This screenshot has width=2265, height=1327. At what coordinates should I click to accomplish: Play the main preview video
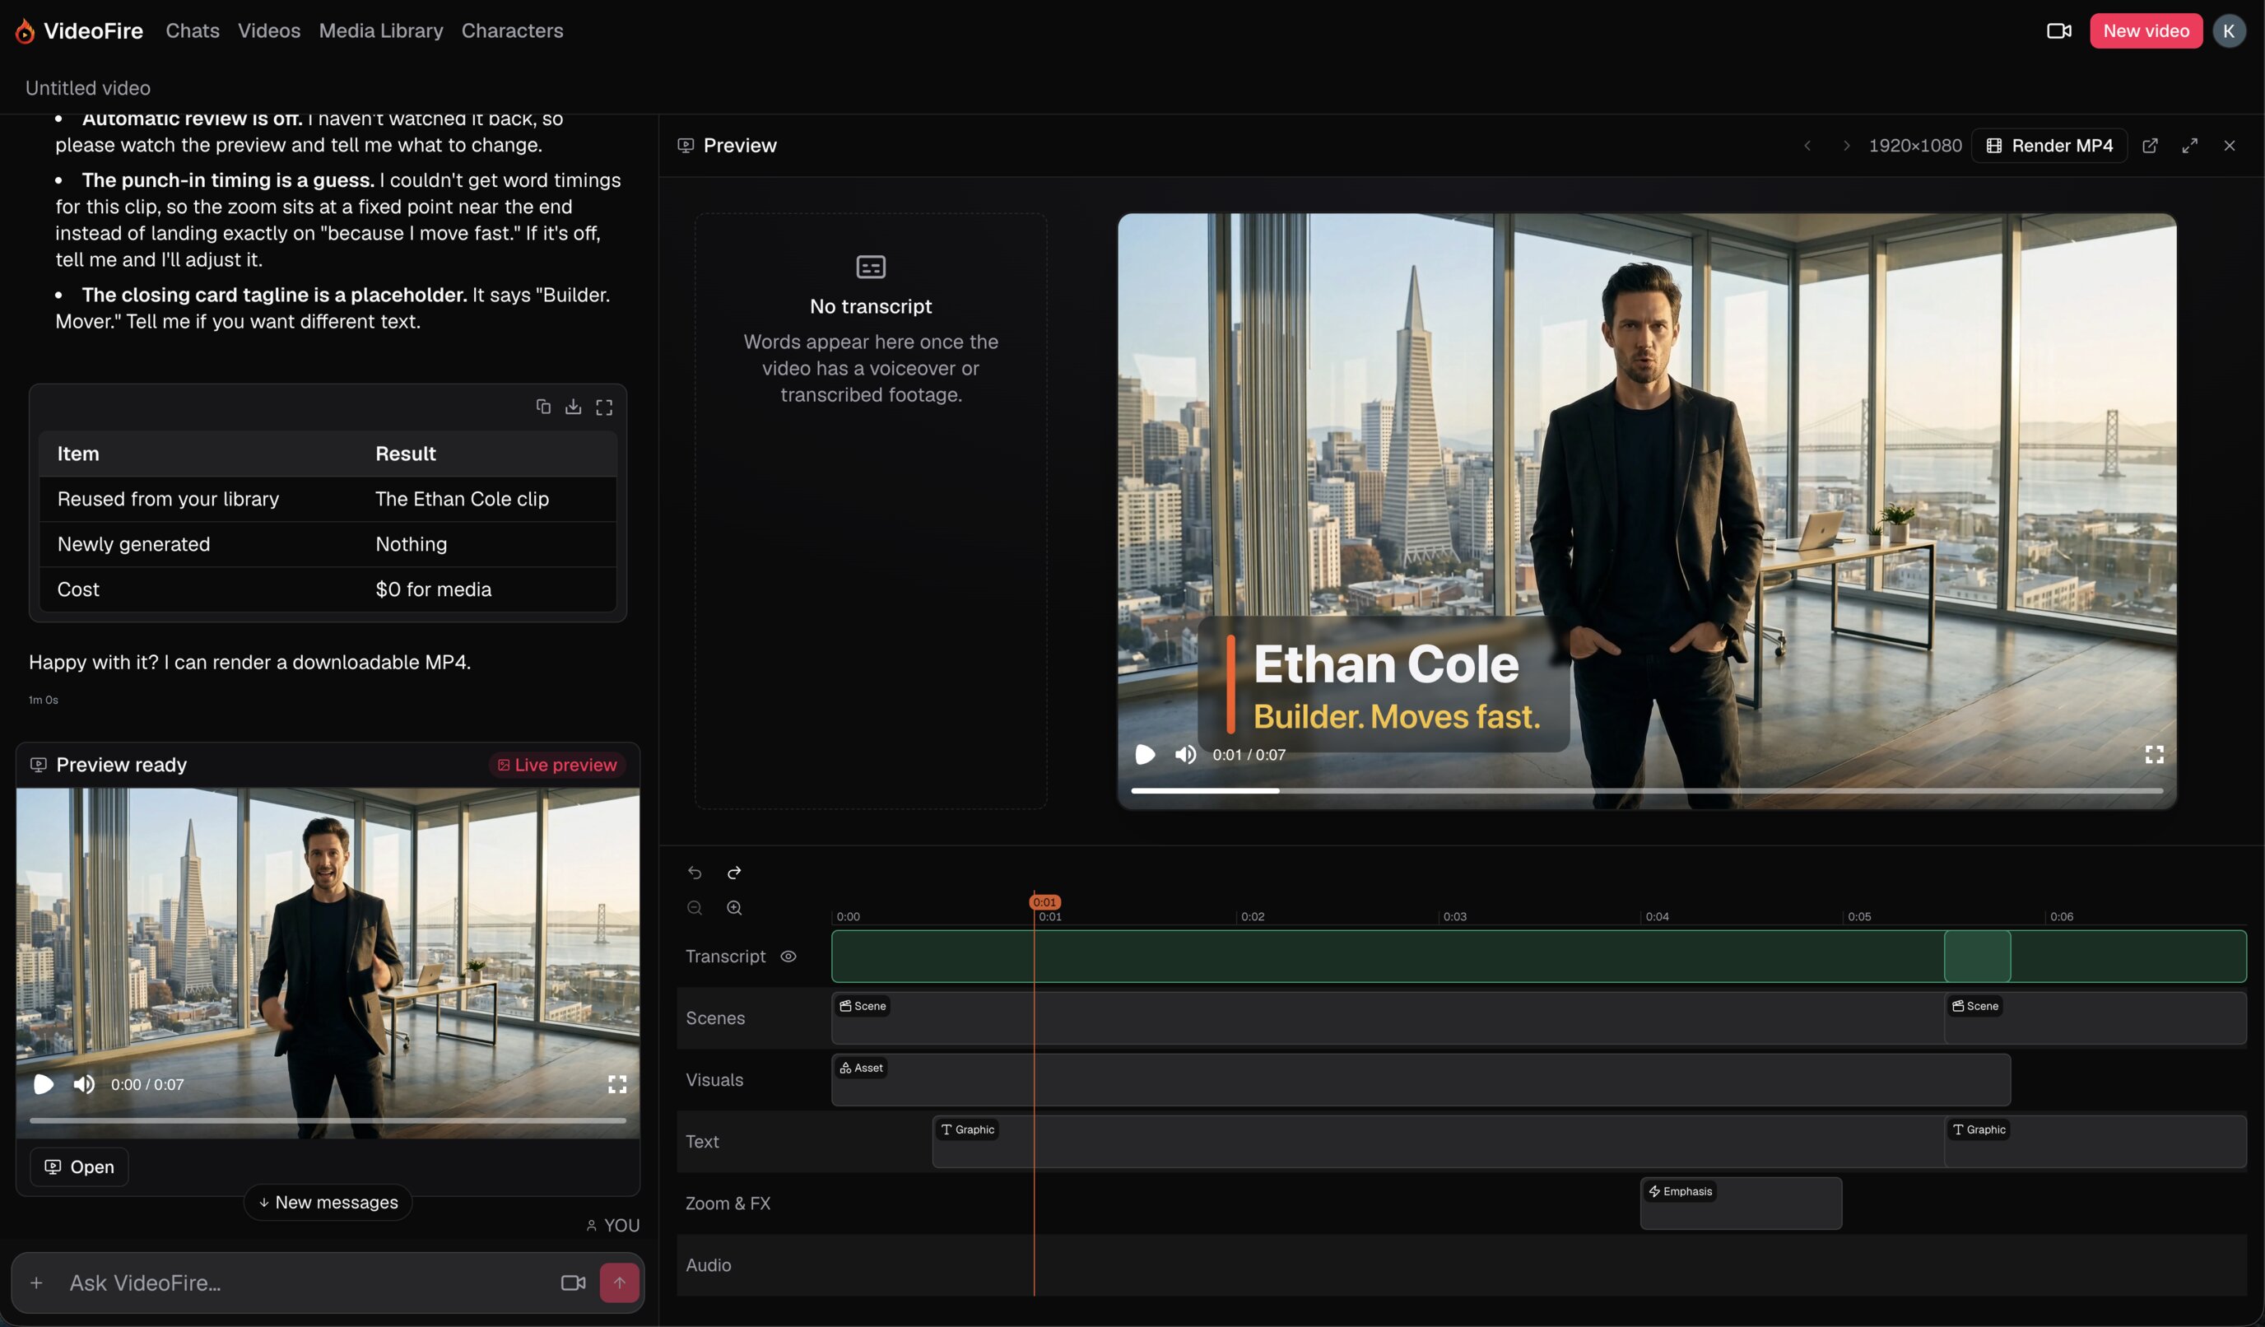pos(1144,754)
